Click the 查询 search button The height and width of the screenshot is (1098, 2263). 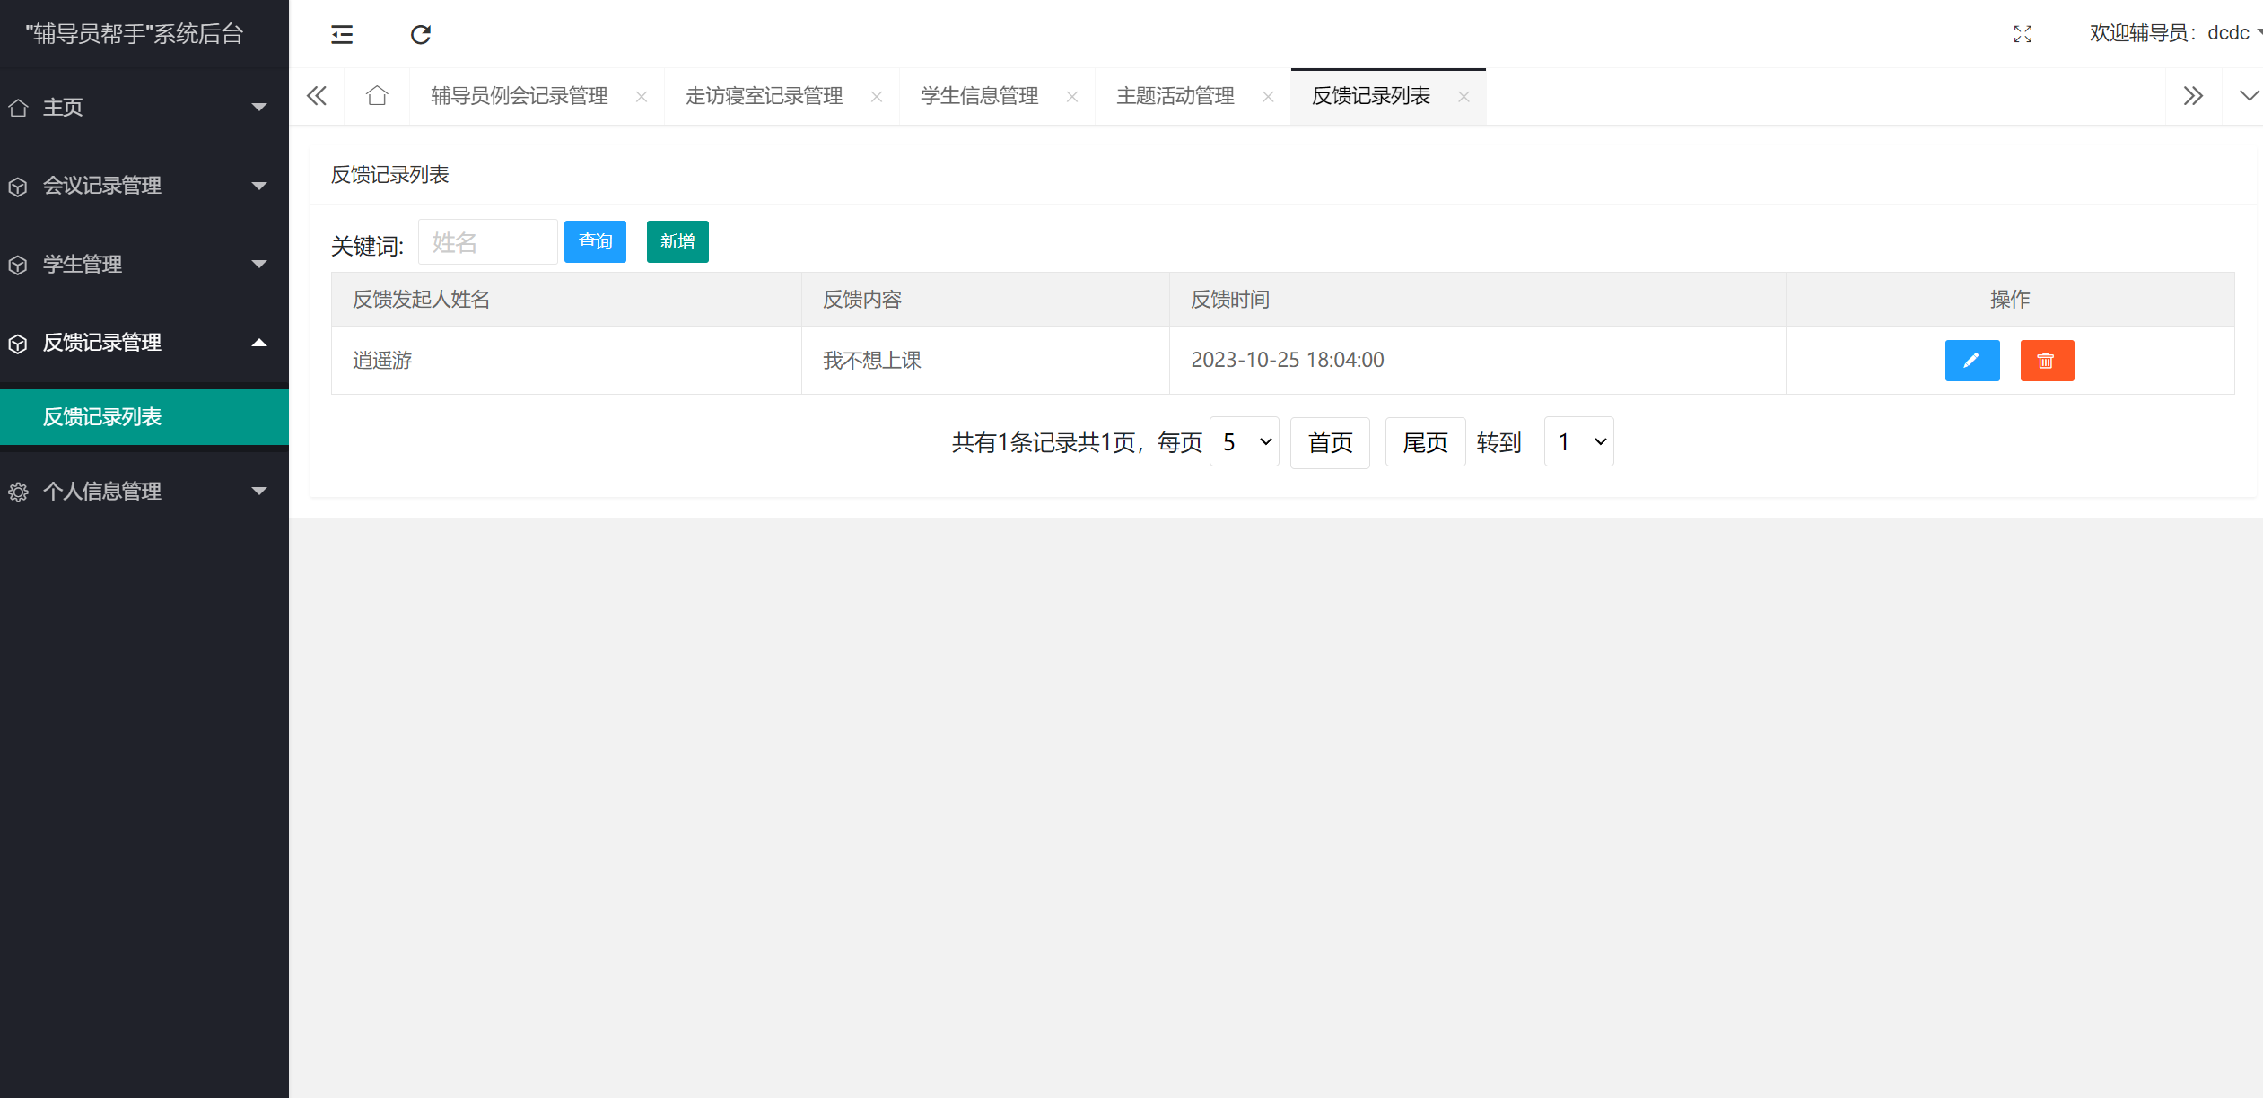point(595,241)
